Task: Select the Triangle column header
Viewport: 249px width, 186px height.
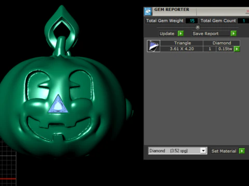Action: (x=182, y=43)
